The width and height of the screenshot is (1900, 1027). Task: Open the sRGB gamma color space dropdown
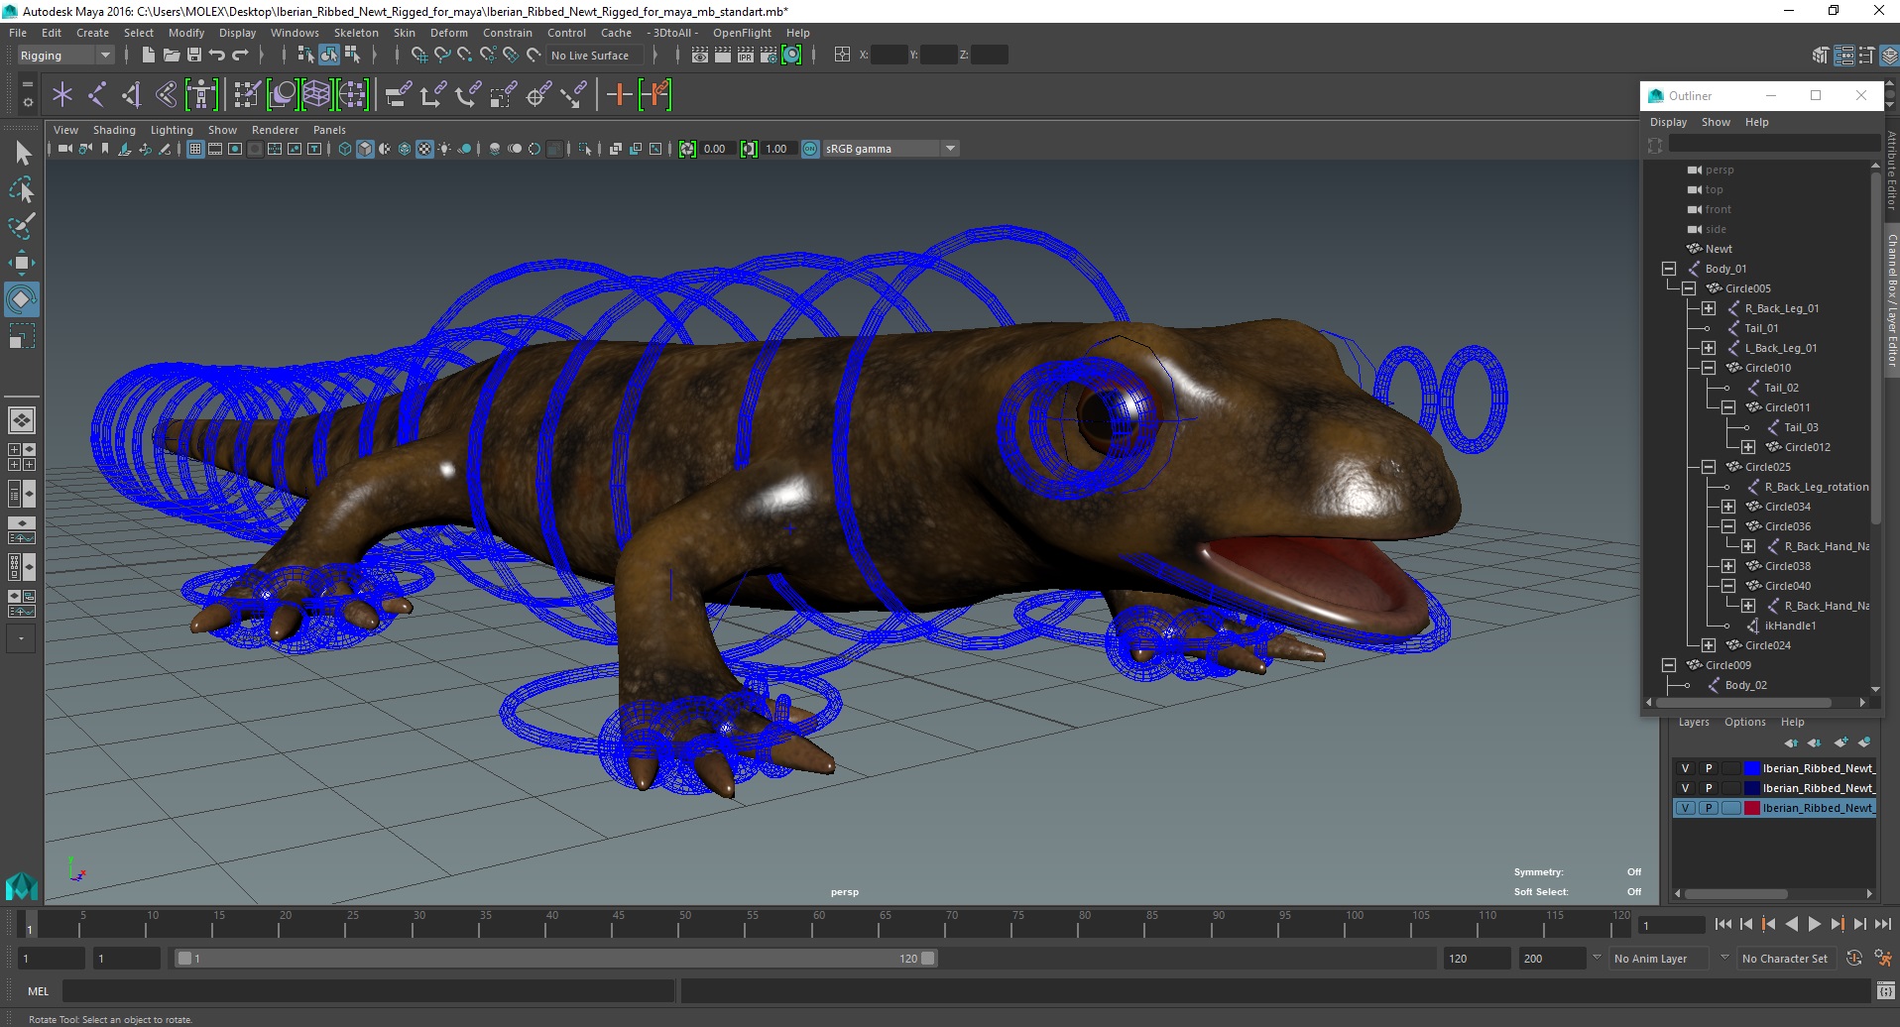949,149
